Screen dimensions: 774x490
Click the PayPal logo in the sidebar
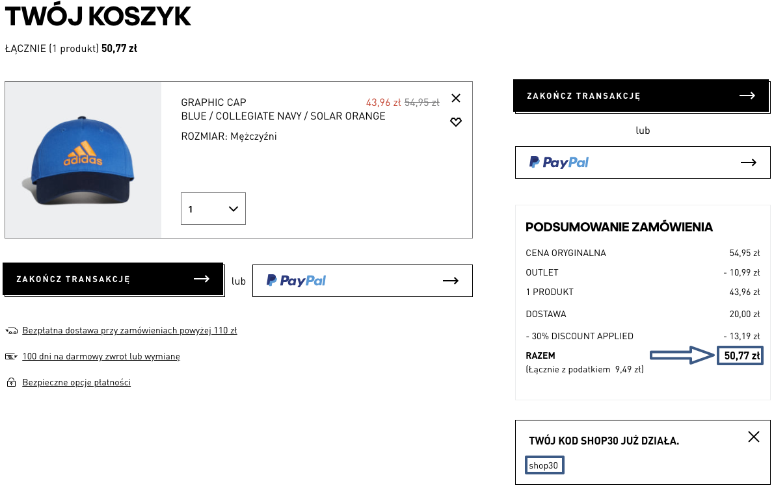point(559,162)
